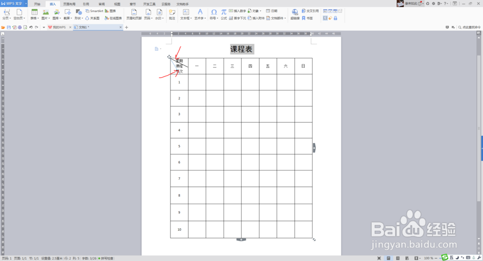The height and width of the screenshot is (261, 483).
Task: Switch to 我的WPS document tab
Action: [x=59, y=27]
